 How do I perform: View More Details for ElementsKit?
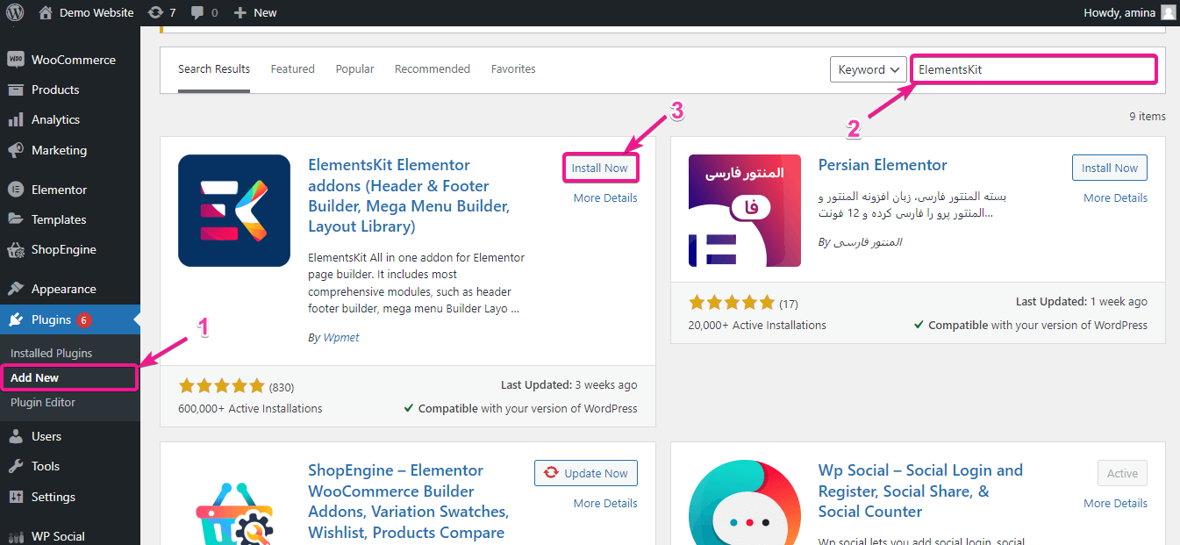[605, 197]
